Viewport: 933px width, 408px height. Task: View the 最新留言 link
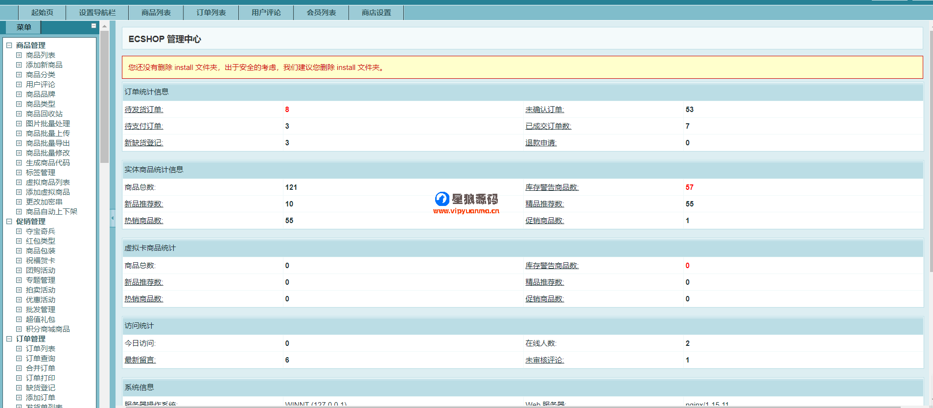(x=140, y=360)
